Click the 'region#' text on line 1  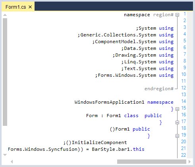coord(163,15)
